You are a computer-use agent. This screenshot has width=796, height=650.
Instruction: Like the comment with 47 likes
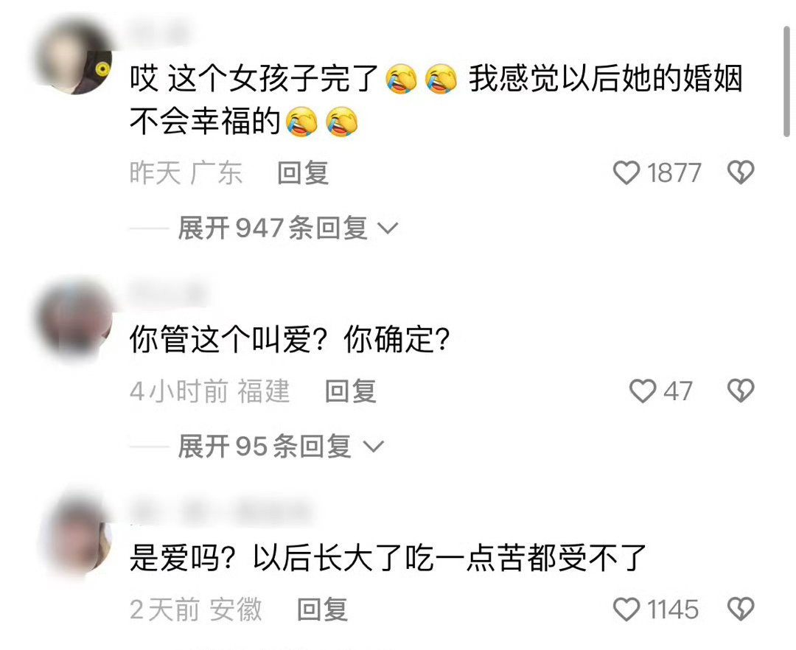click(x=643, y=391)
